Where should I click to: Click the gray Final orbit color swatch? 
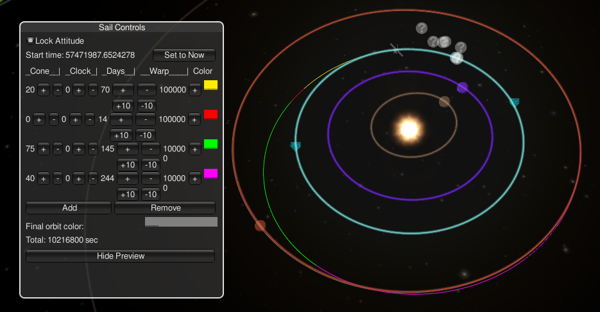pos(181,222)
